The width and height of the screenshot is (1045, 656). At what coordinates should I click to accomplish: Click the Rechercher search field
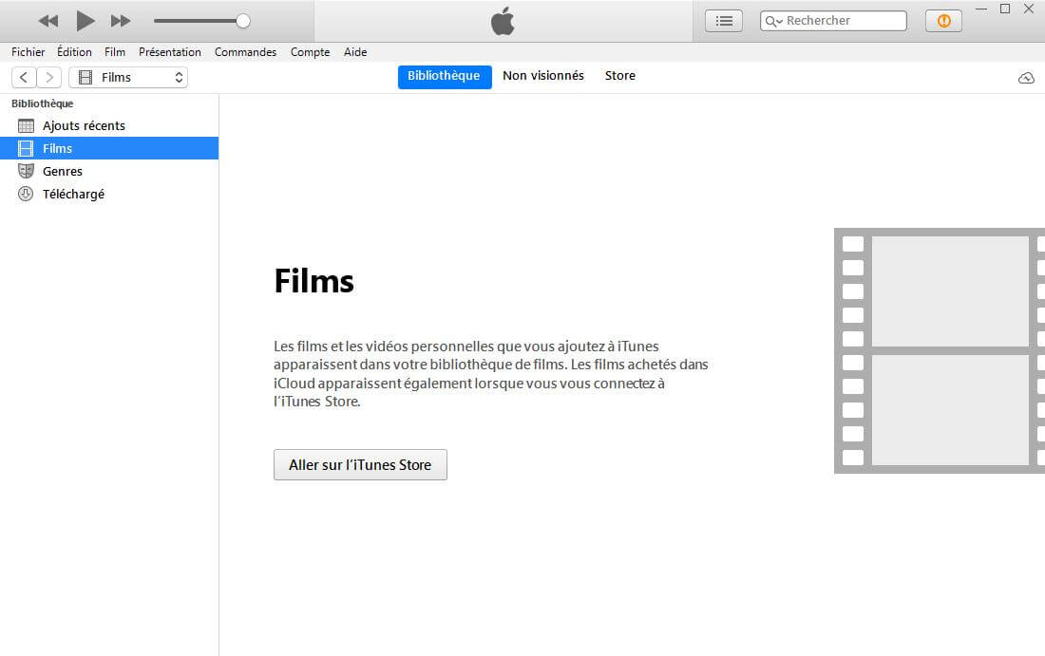tap(833, 21)
